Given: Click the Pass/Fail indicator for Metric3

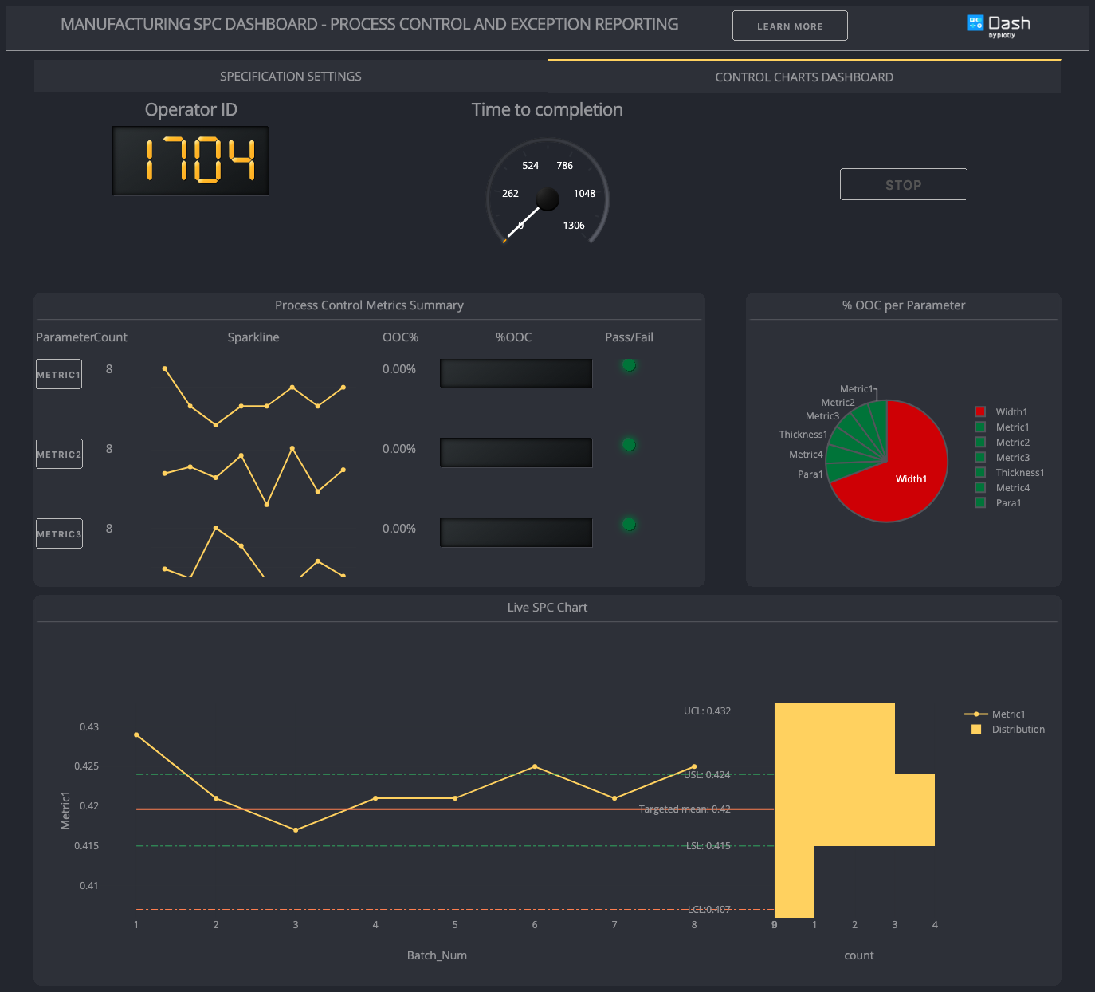Looking at the screenshot, I should [x=629, y=525].
